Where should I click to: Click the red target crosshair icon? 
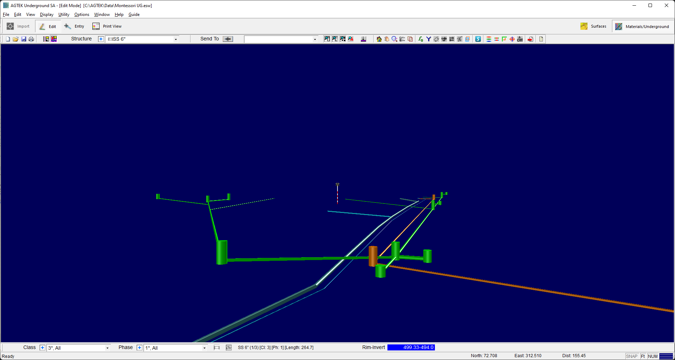[512, 39]
